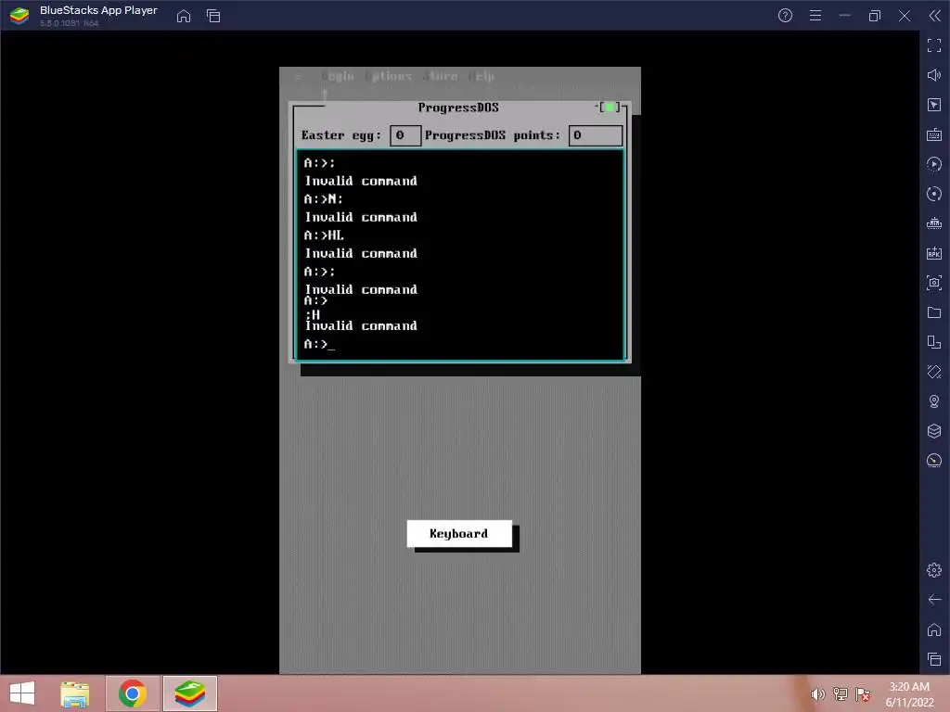Click the Easter egg counter field
950x712 pixels.
[405, 135]
